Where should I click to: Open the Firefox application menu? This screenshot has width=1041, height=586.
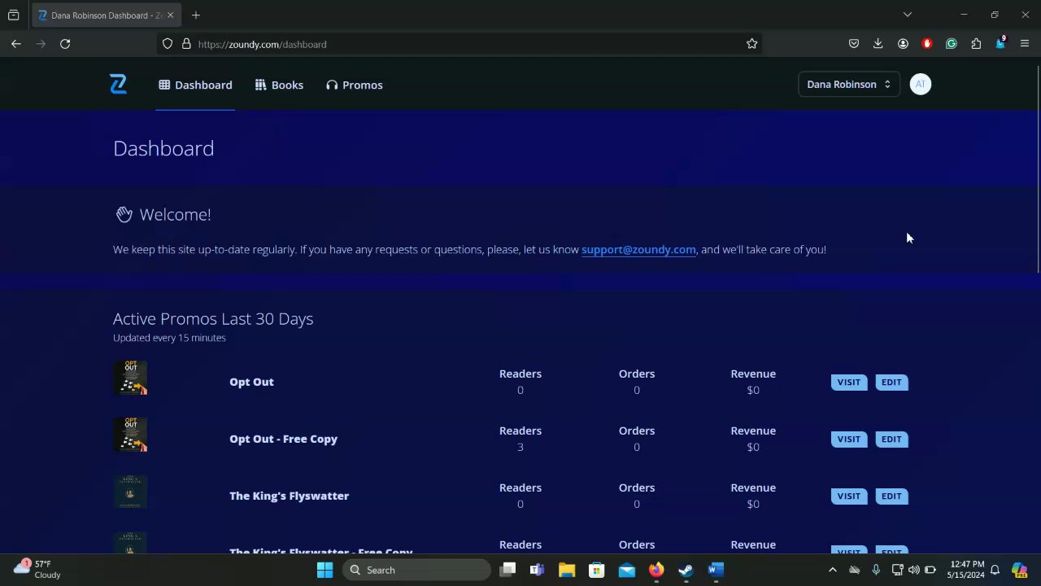pyautogui.click(x=1025, y=44)
